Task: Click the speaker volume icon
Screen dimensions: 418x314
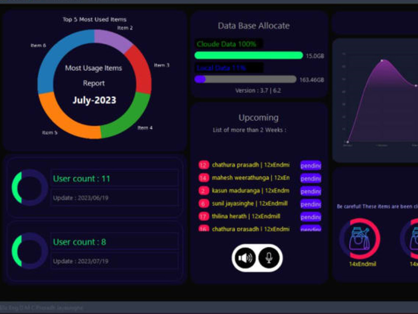Action: 245,258
